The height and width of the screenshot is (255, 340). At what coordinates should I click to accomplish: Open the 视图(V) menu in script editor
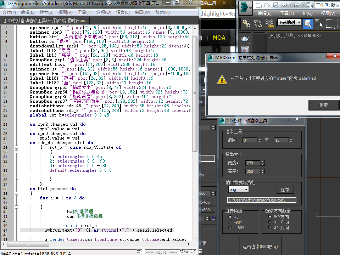point(66,12)
